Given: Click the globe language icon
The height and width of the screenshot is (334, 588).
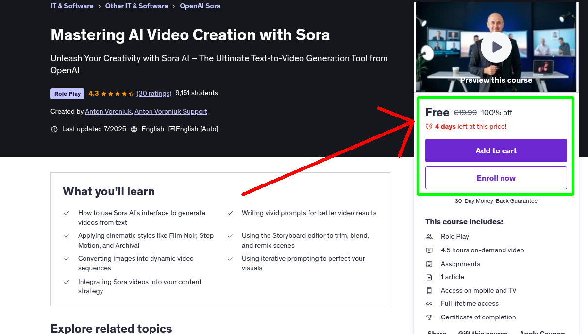Looking at the screenshot, I should (x=134, y=129).
